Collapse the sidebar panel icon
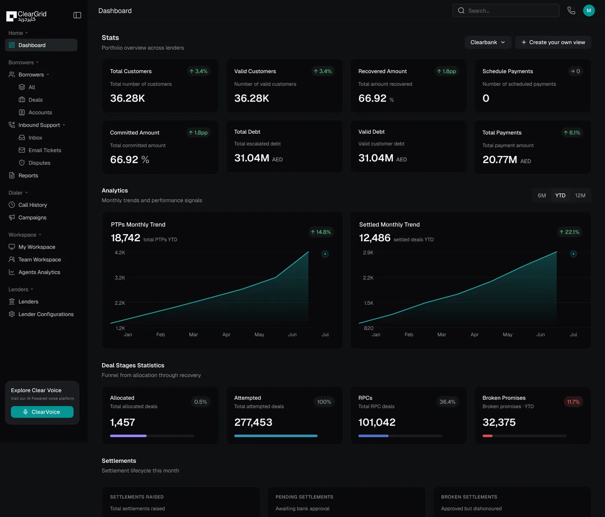 [x=77, y=15]
